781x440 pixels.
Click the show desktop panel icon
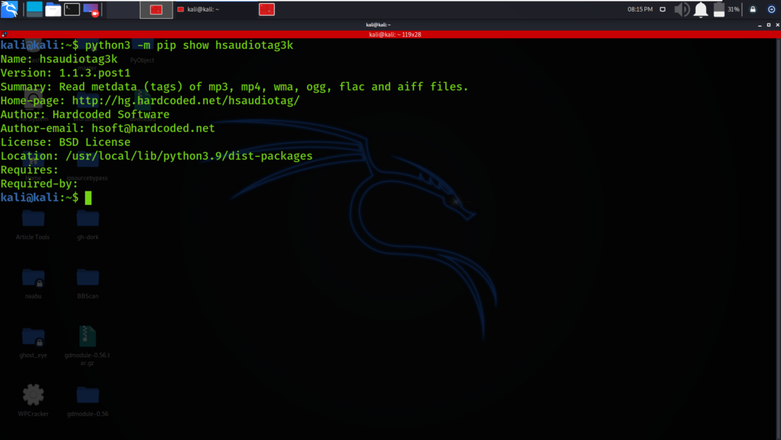[34, 9]
